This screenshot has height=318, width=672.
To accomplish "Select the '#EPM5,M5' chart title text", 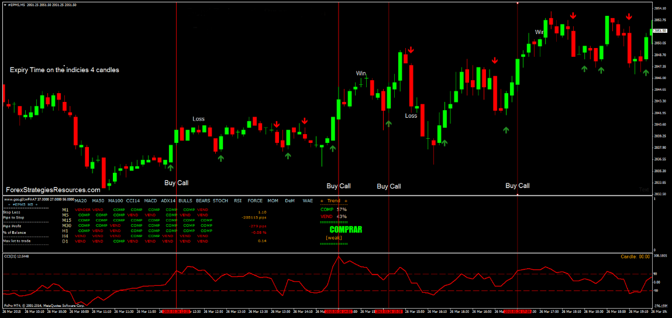I will 17,4.
